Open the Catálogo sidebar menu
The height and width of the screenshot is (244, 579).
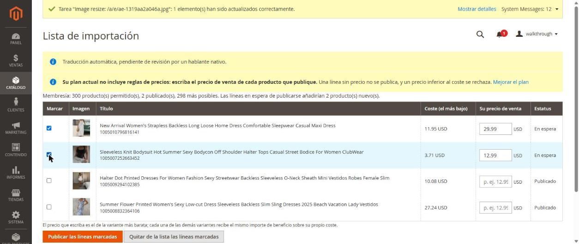click(x=16, y=83)
